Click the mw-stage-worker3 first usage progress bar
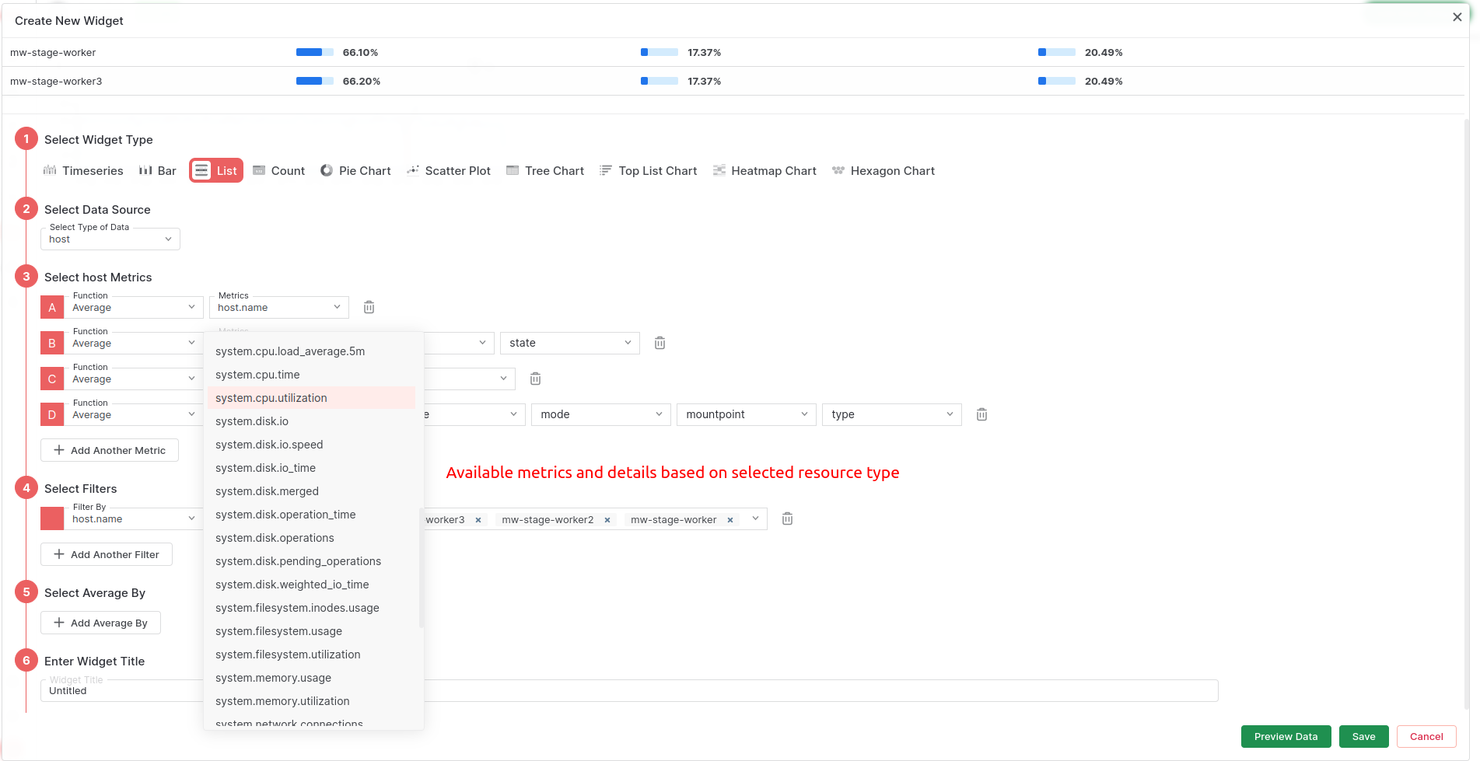 (314, 81)
